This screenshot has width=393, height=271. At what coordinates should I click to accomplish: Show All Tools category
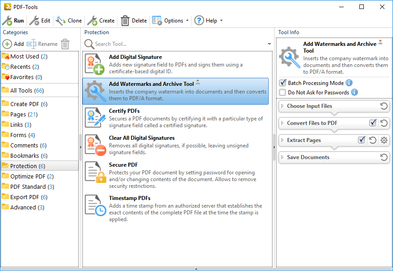pos(39,90)
